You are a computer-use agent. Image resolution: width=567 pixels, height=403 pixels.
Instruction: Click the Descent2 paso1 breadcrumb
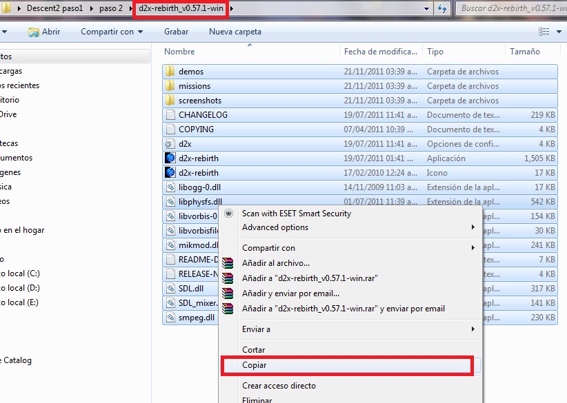55,8
